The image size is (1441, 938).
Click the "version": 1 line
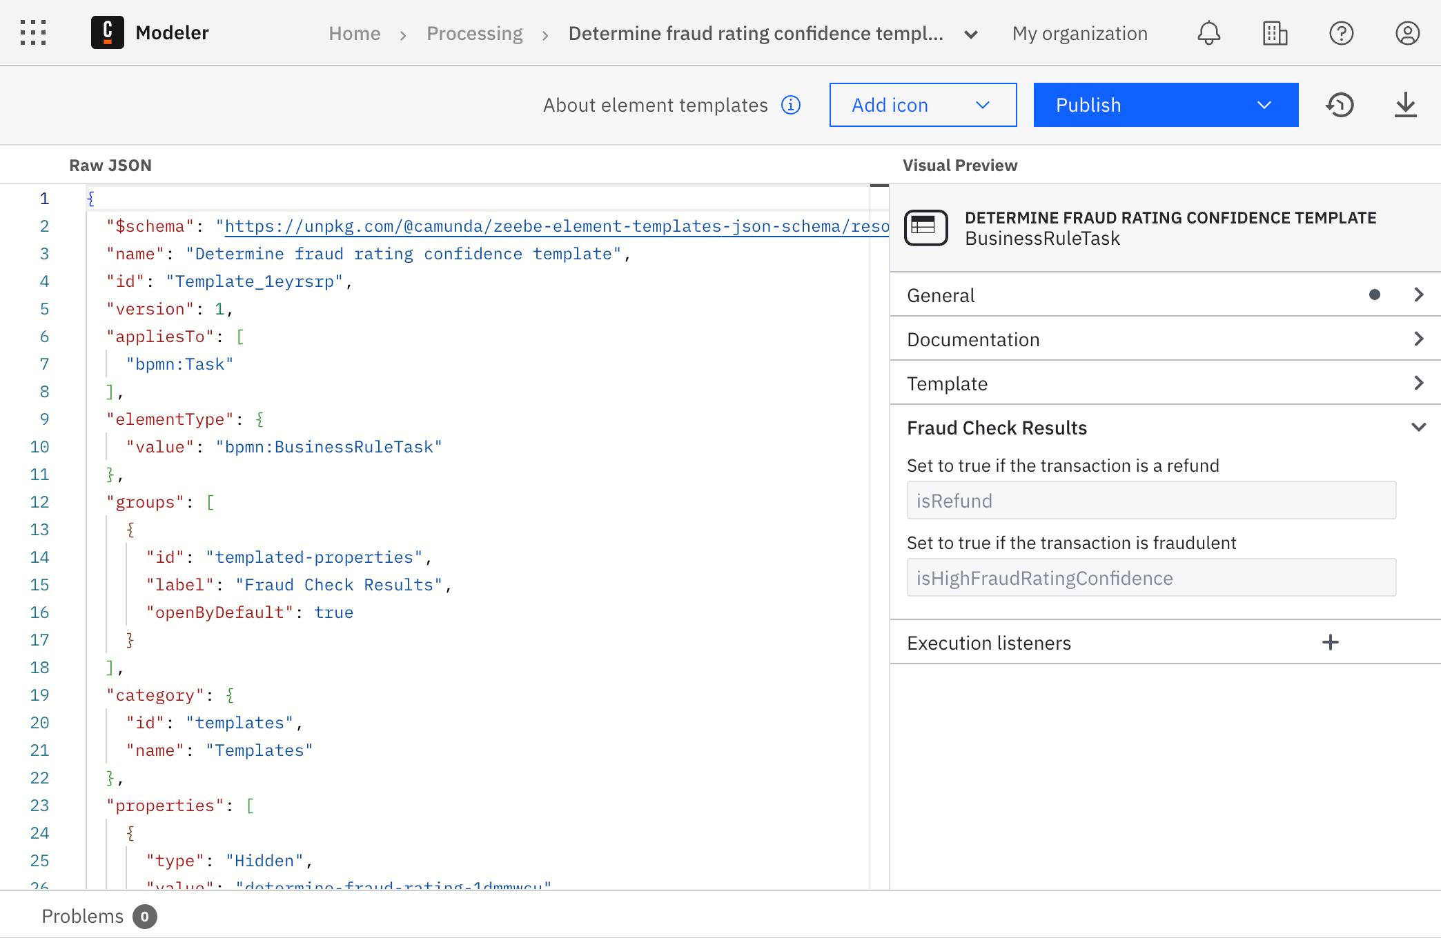coord(170,309)
